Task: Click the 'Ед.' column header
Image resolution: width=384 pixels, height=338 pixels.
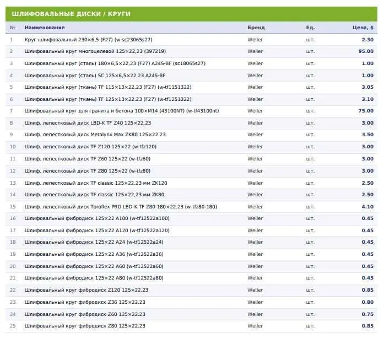Action: coord(310,28)
